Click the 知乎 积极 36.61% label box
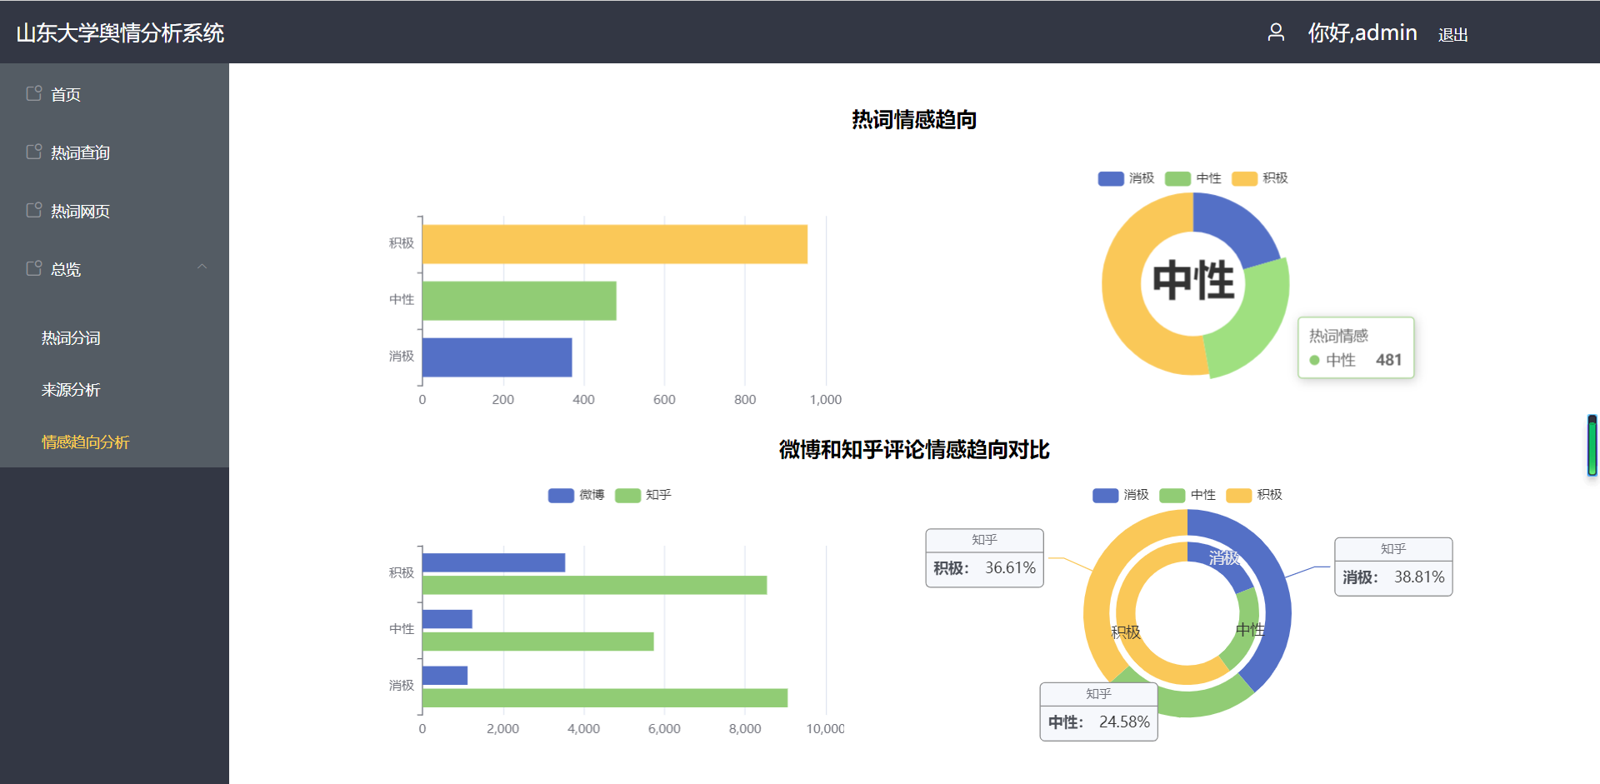1600x784 pixels. tap(984, 558)
